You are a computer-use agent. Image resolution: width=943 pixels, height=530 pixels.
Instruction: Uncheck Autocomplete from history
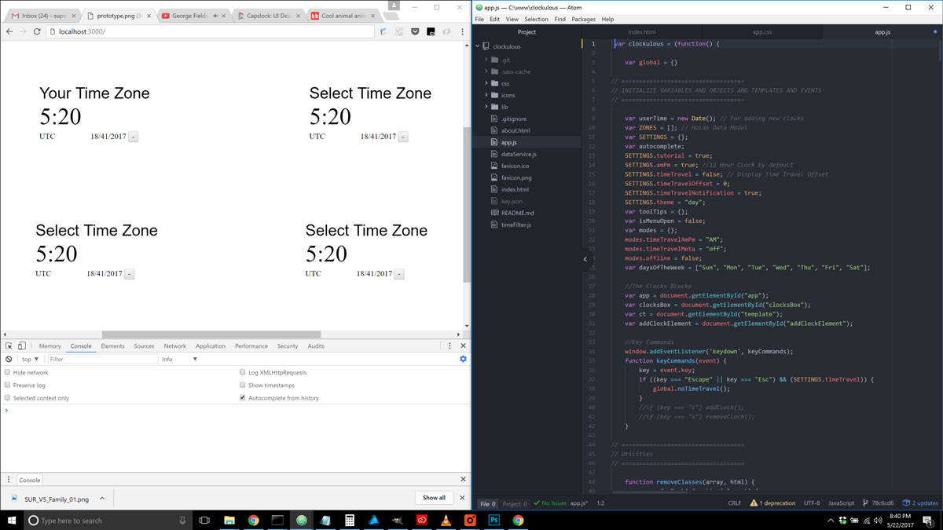click(x=243, y=398)
